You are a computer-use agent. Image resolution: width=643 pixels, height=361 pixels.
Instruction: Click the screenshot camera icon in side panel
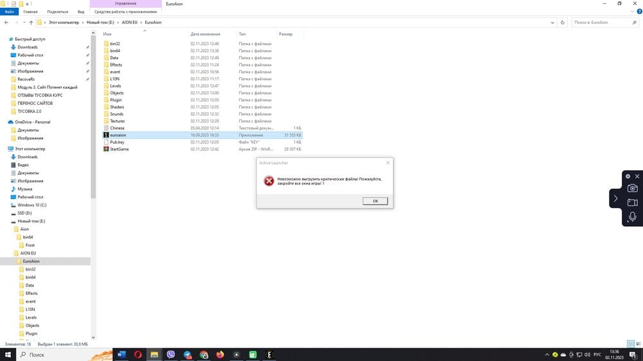pos(632,188)
